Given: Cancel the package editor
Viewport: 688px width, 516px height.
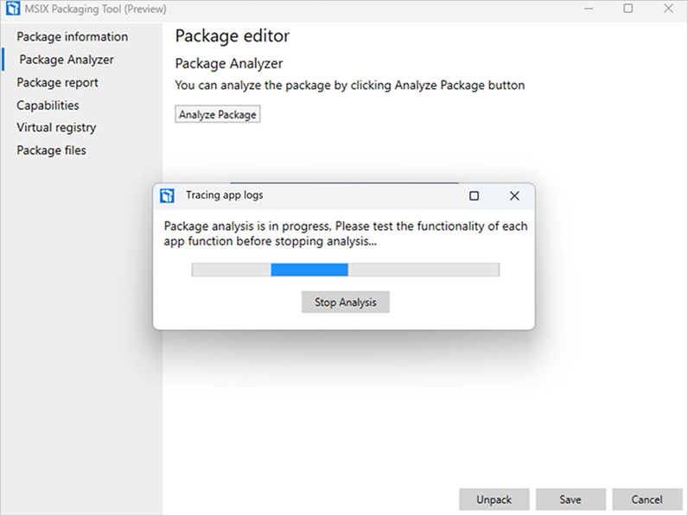Looking at the screenshot, I should point(647,500).
